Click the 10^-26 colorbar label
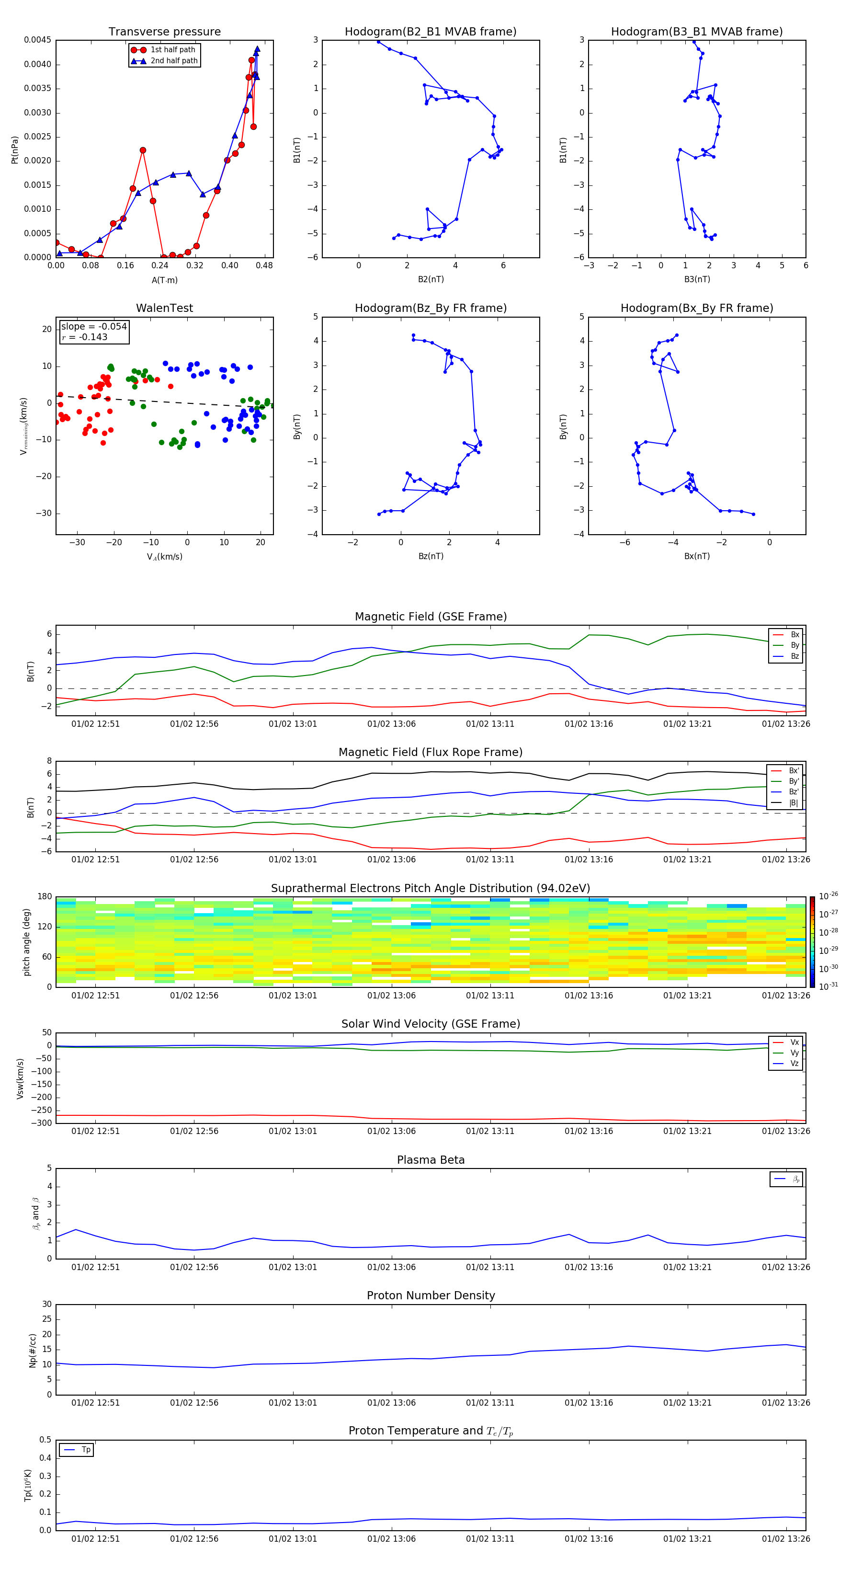862x1581 pixels. [828, 896]
